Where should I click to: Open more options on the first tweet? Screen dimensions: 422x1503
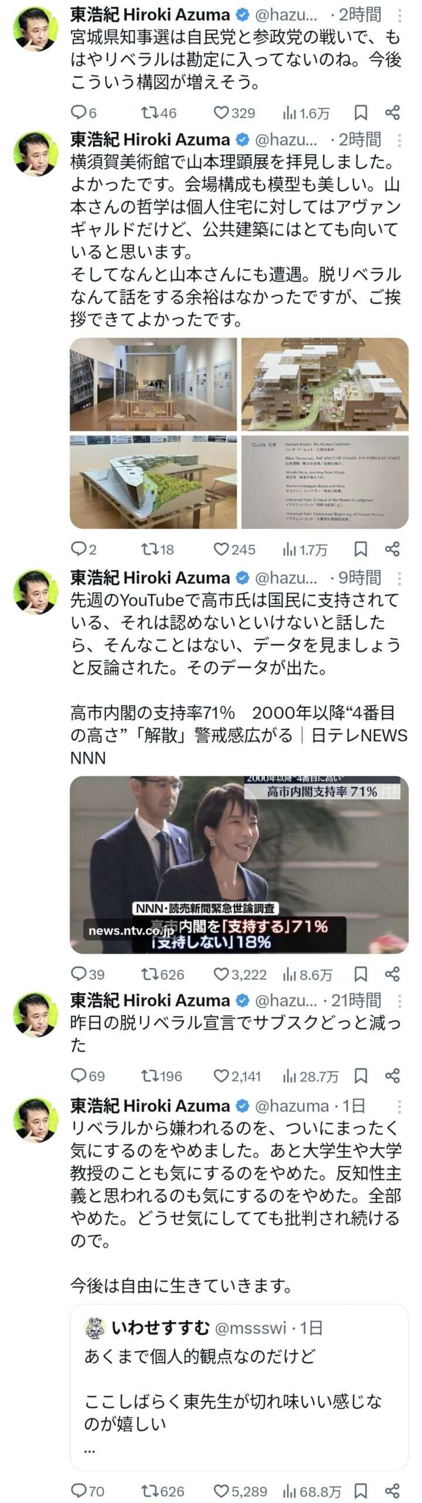400,15
